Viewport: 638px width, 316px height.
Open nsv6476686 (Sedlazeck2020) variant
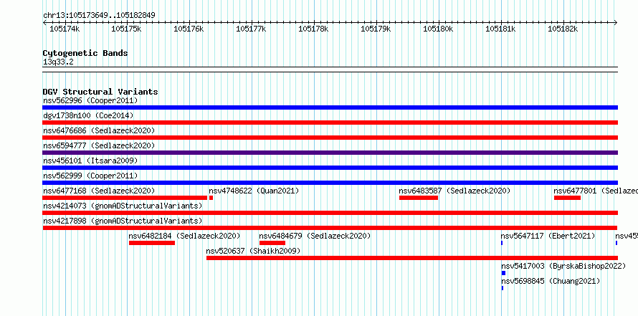pyautogui.click(x=99, y=130)
